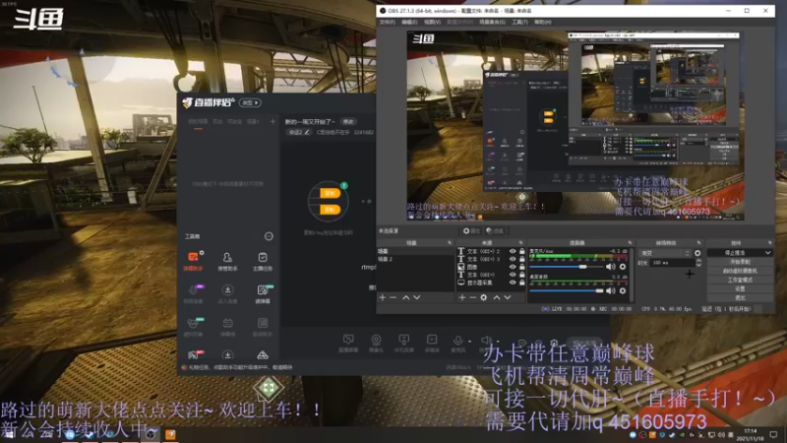Open the 主播任务 streamer tasks tool
Screen dimensions: 787x443
(x=263, y=261)
